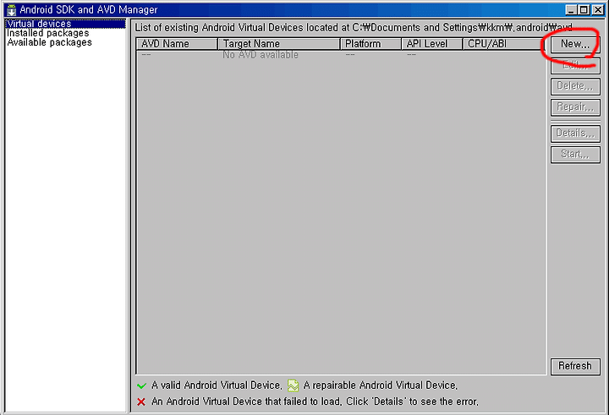
Task: Click the Edit... button
Action: point(575,65)
